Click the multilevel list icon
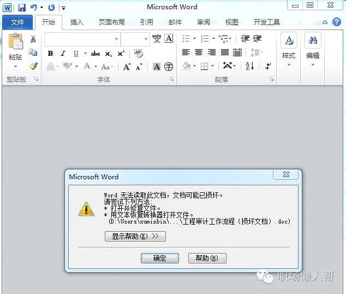The height and width of the screenshot is (294, 346). coord(223,39)
